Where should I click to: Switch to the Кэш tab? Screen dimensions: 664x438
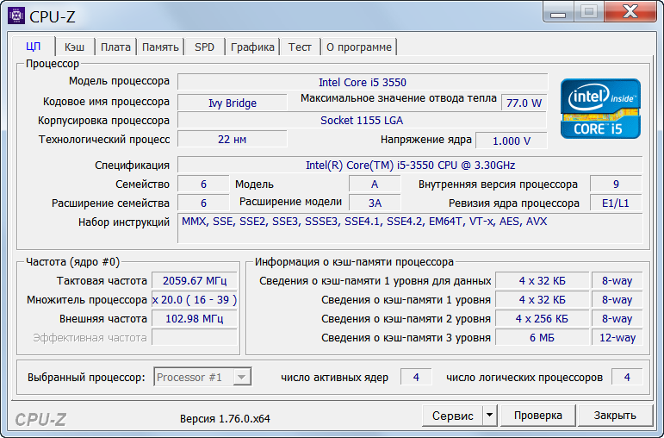75,47
